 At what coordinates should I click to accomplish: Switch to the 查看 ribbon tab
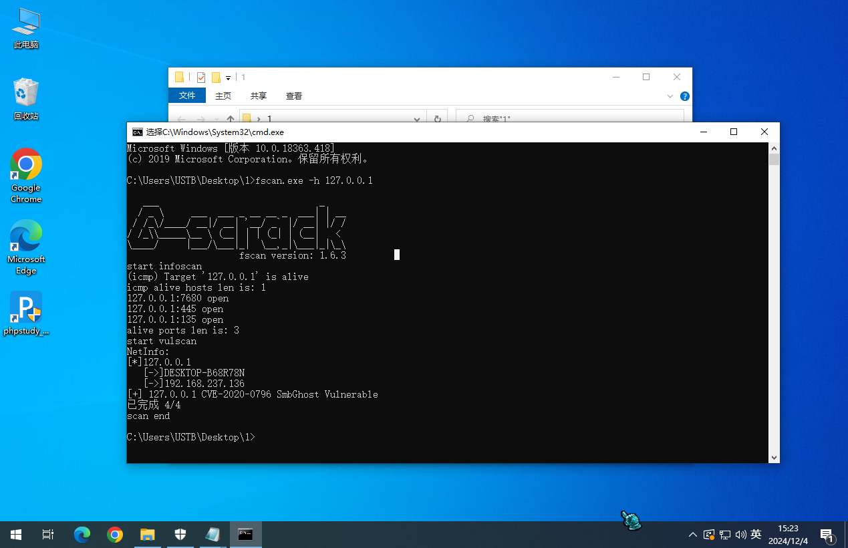[294, 96]
